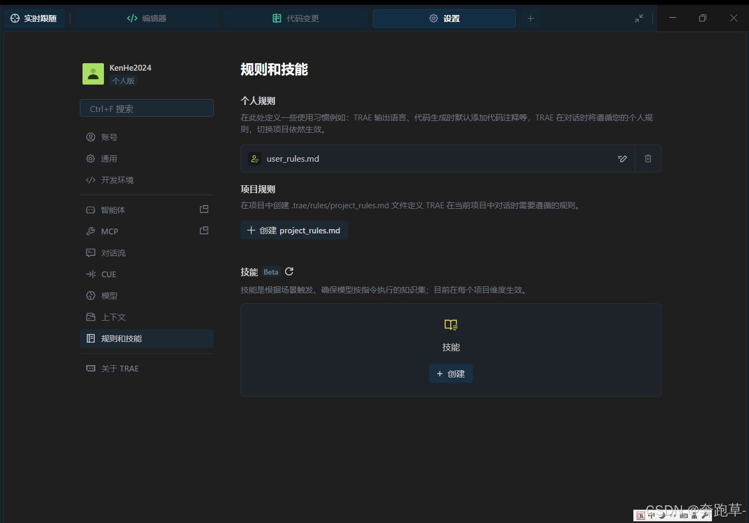Click the edit pencil icon for user_rules.md

[x=622, y=158]
